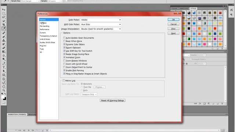Switch to the Styles panel tab
Screen dimensions: 235x132
(x=194, y=8)
